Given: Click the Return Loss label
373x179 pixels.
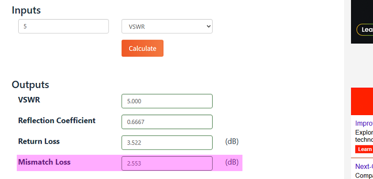Looking at the screenshot, I should click(39, 141).
